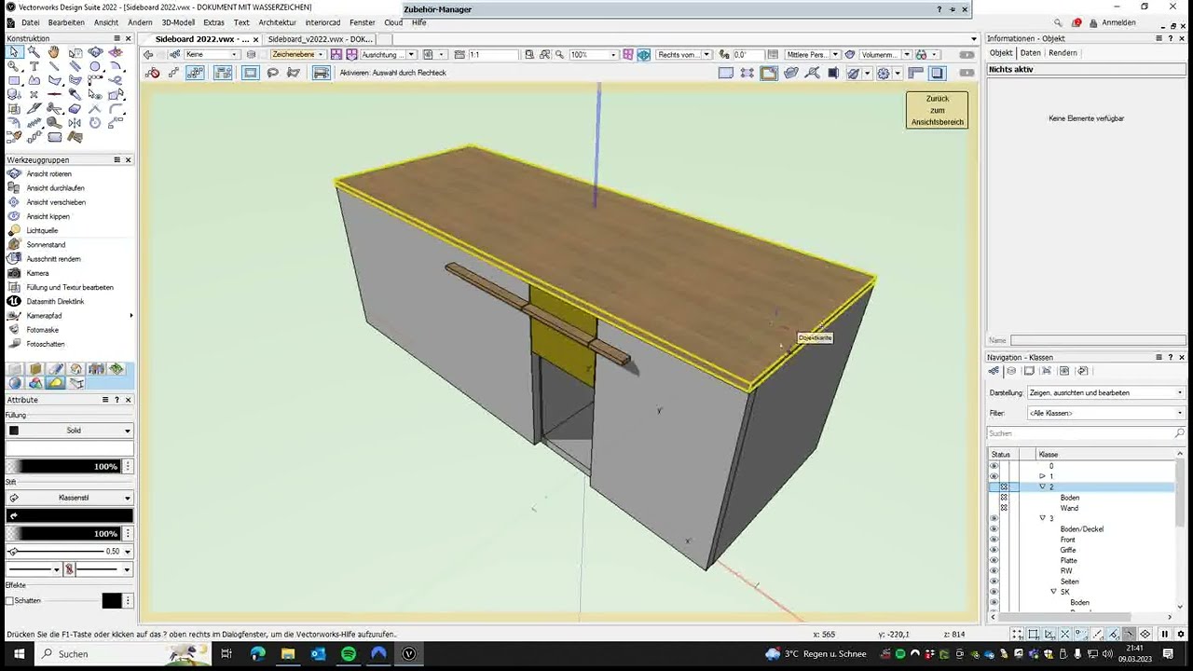The height and width of the screenshot is (671, 1193).
Task: Open the Klassenstil pen dropdown
Action: tap(70, 498)
